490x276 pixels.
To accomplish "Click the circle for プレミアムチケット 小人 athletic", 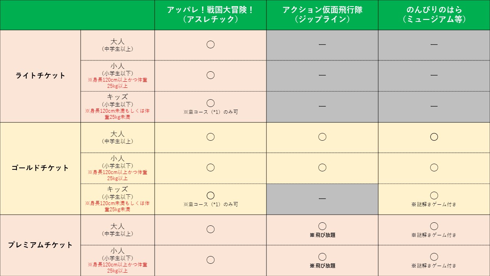I will (x=210, y=260).
